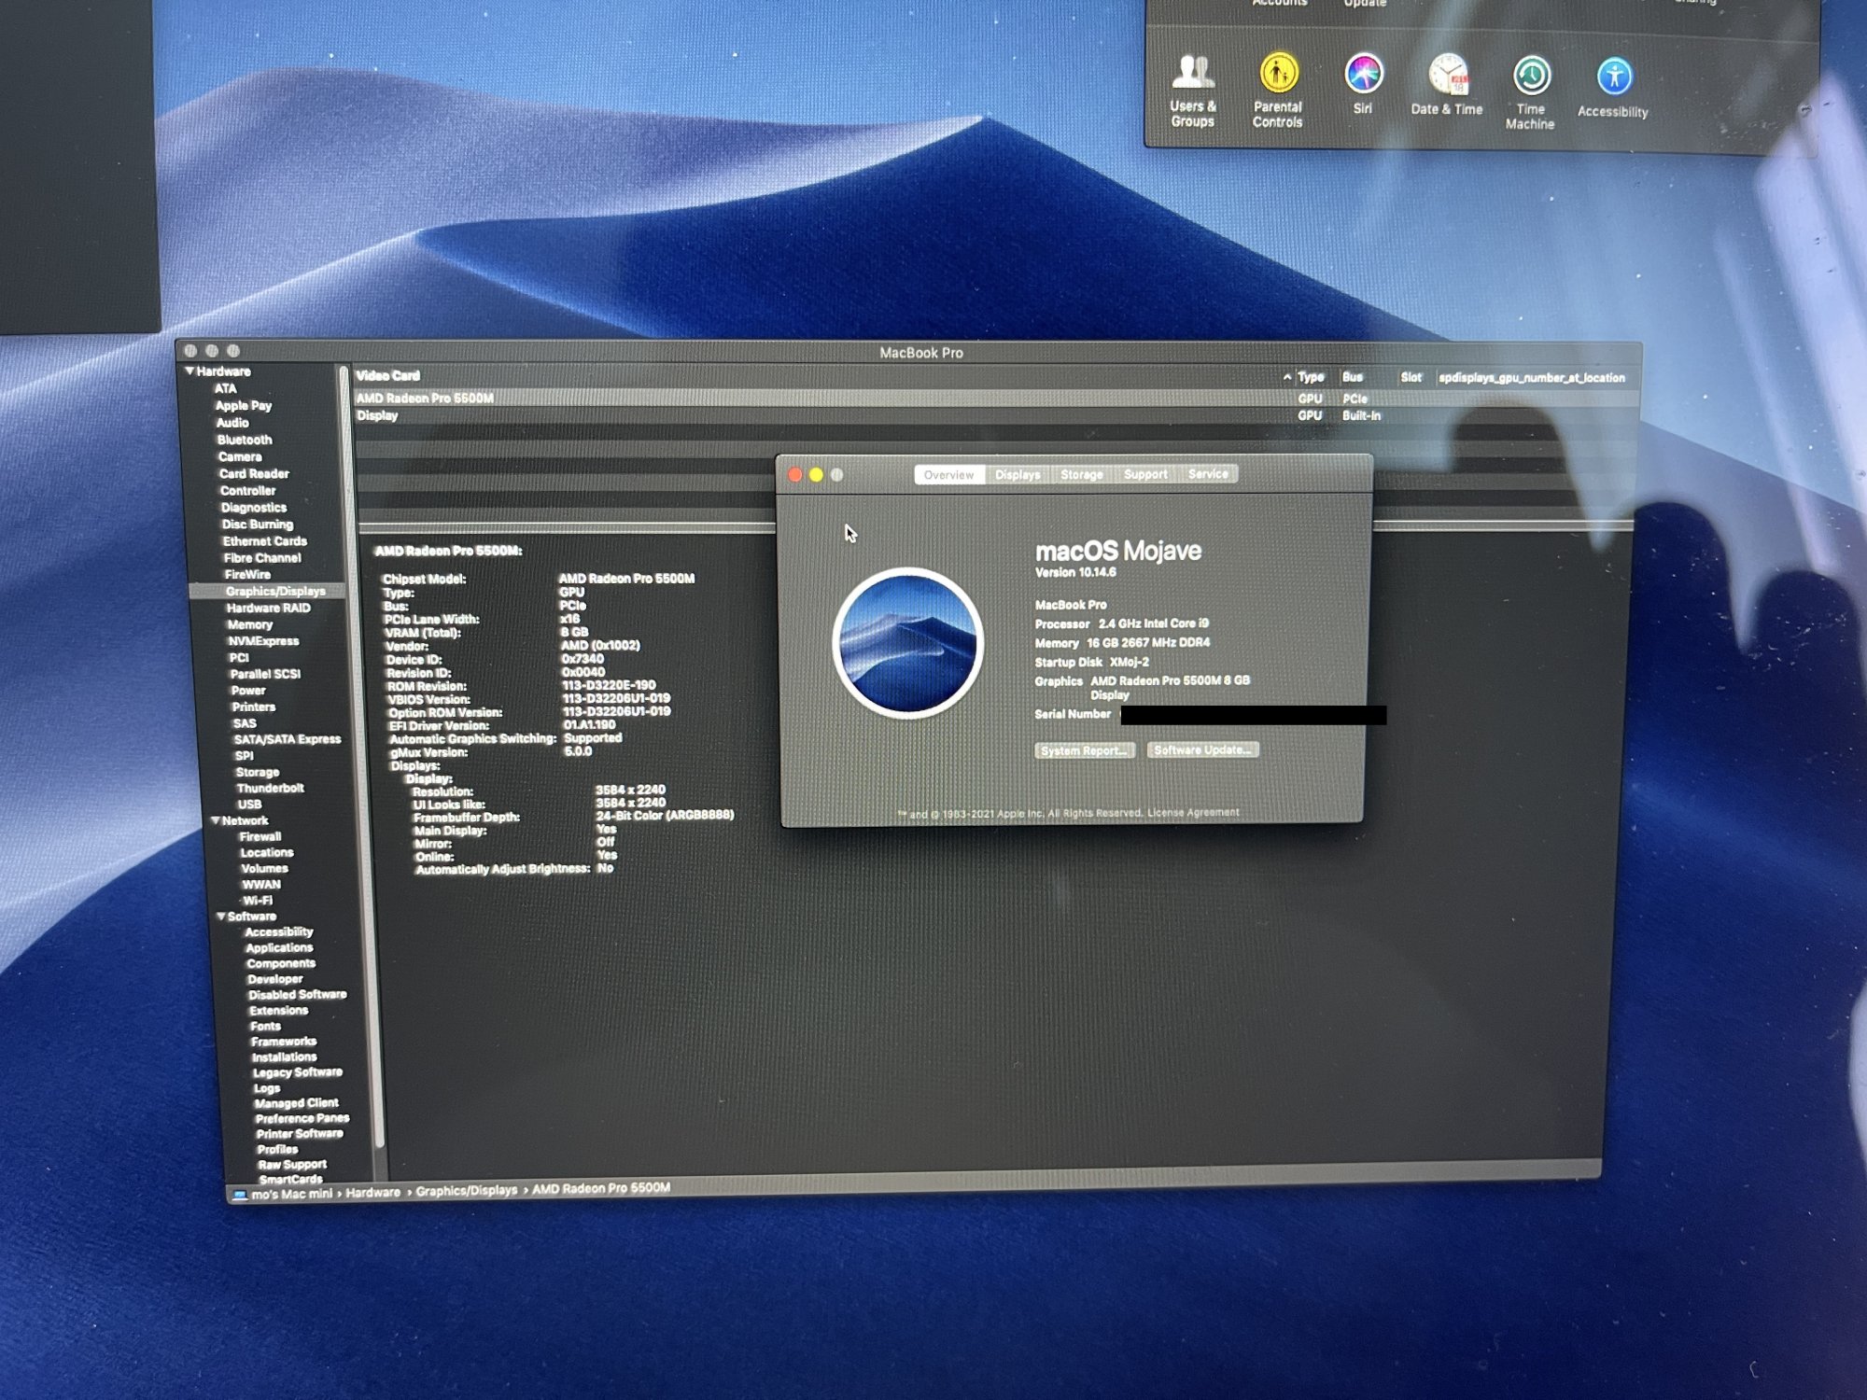Screen dimensions: 1867x1400
Task: Select Memory in the sidebar
Action: pos(250,624)
